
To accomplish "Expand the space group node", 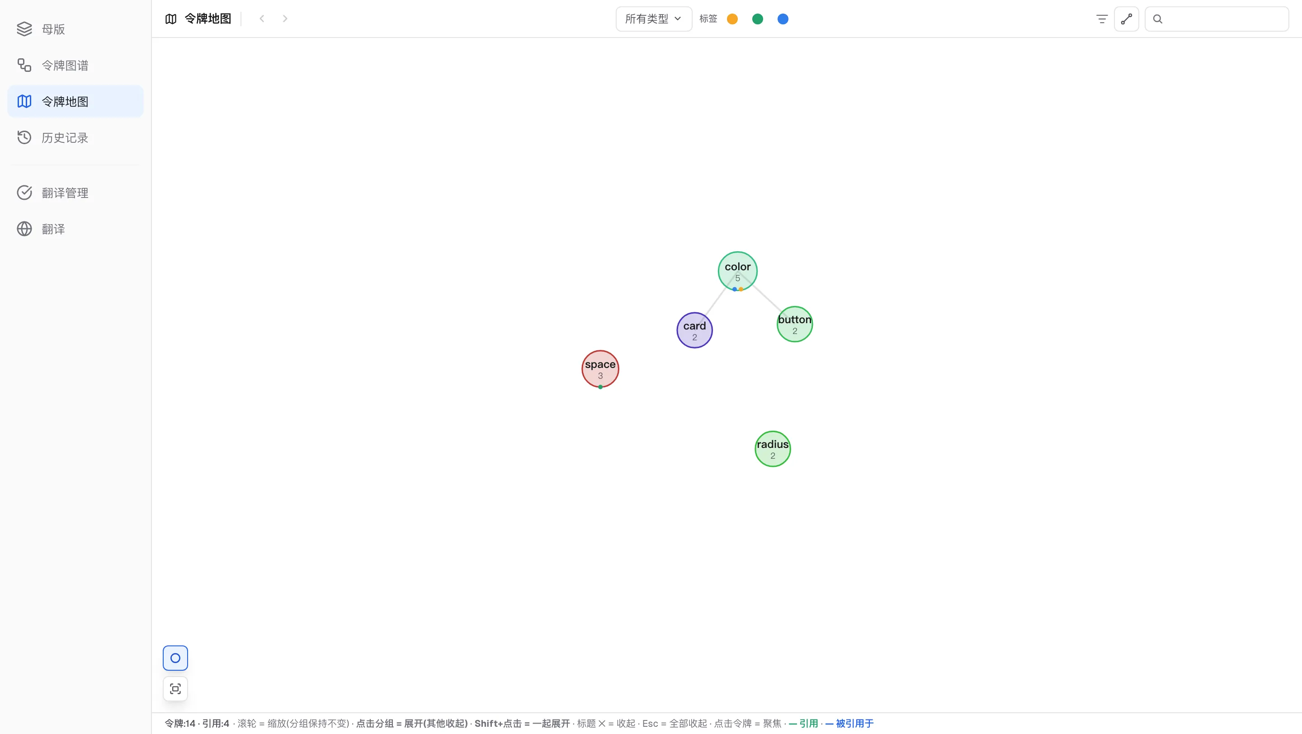I will tap(600, 369).
